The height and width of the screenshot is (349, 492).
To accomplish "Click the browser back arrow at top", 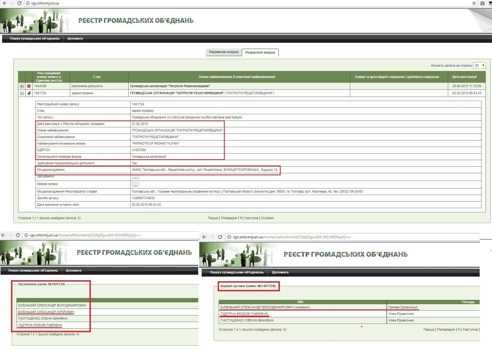I will pos(4,3).
